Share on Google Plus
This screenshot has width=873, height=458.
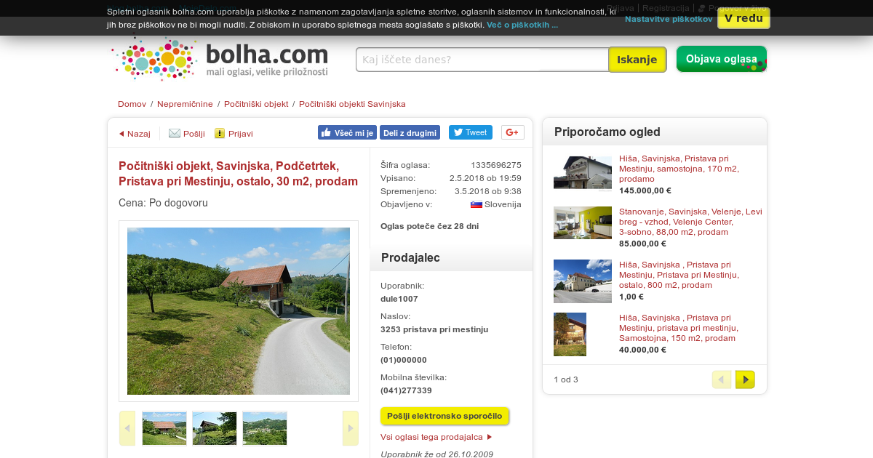point(512,132)
